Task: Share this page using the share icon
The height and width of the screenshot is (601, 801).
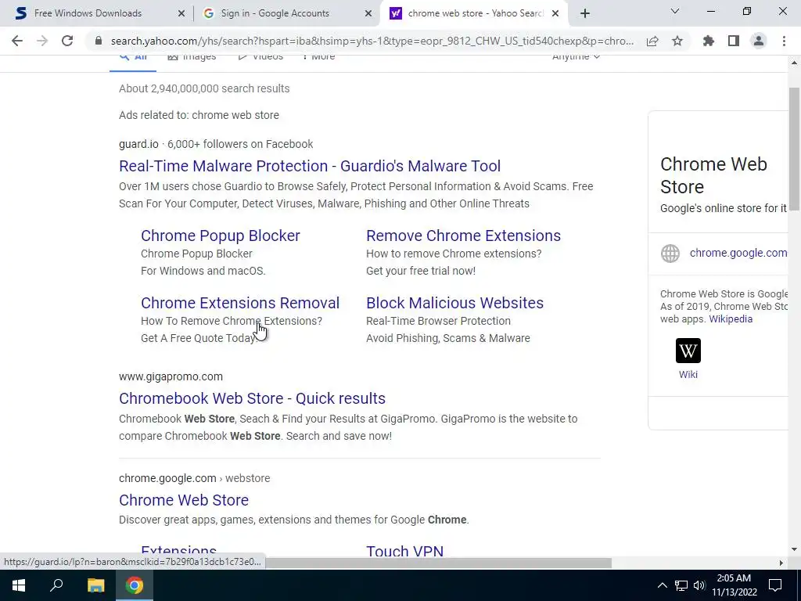Action: 652,41
